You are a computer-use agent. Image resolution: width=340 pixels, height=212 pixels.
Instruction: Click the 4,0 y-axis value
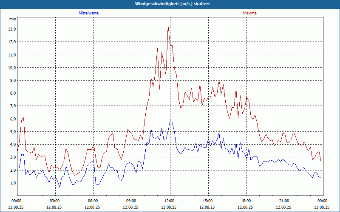[13, 145]
